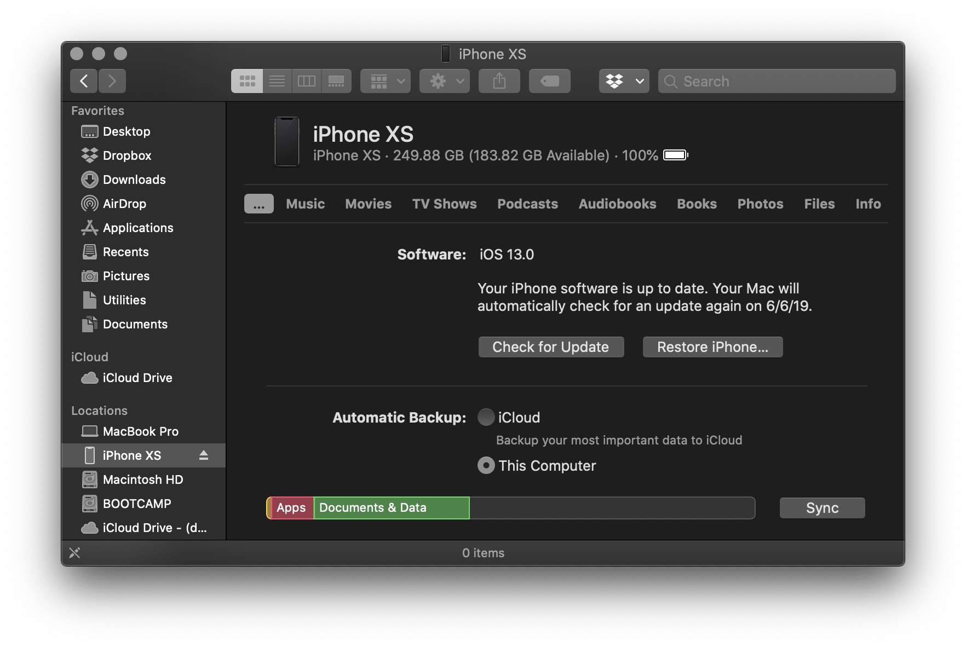The image size is (966, 647).
Task: Click the Edit Tags toolbar button
Action: [550, 81]
